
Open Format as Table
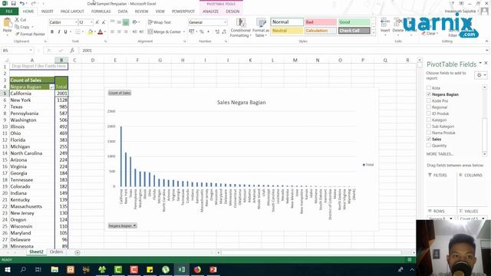tap(261, 28)
